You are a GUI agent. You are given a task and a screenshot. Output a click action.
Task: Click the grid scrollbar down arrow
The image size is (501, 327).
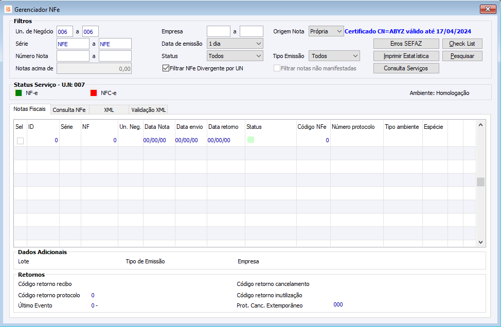click(480, 242)
